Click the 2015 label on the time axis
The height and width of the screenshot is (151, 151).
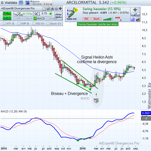(x=4, y=148)
